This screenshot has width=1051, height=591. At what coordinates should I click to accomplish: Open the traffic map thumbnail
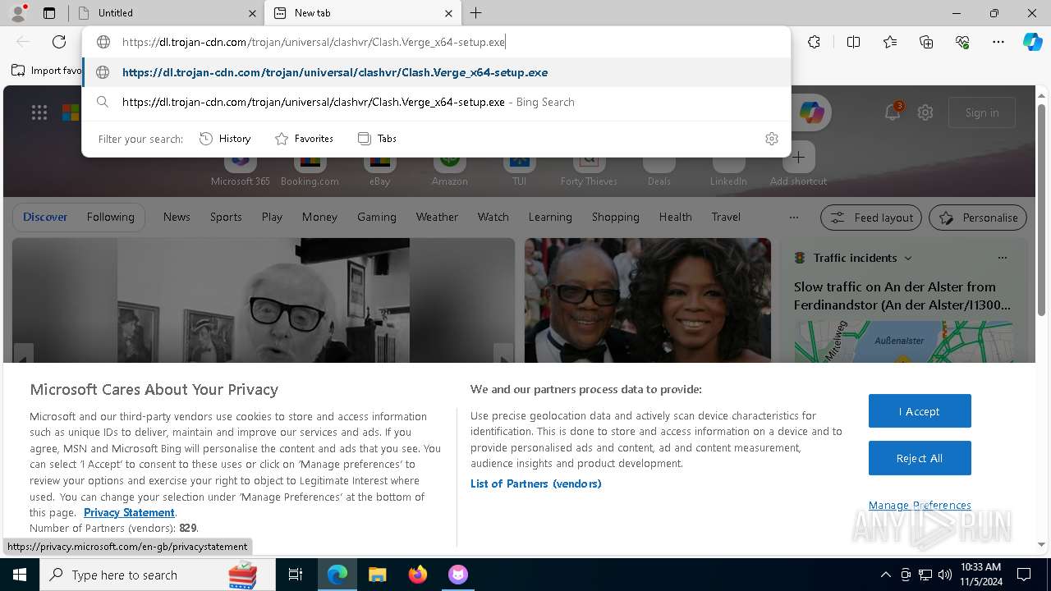coord(903,341)
